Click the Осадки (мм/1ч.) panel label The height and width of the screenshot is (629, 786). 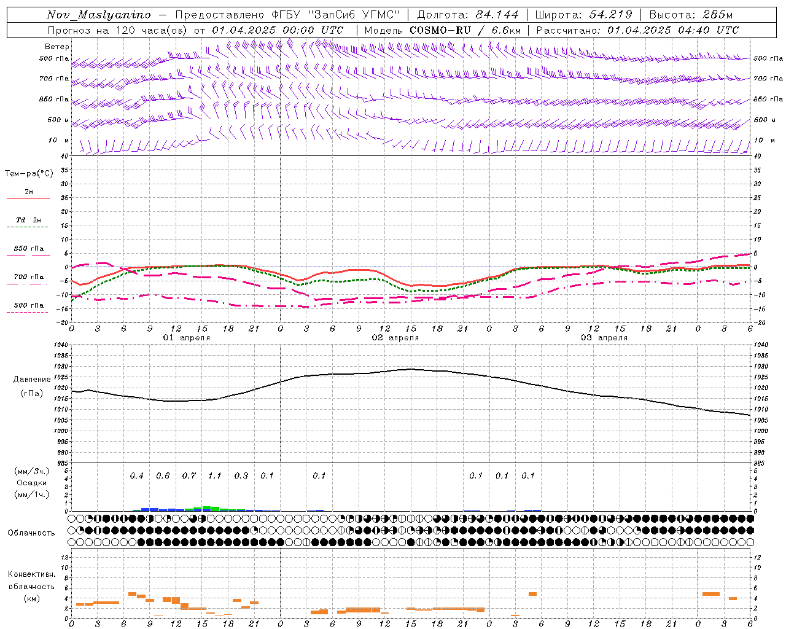tap(32, 488)
